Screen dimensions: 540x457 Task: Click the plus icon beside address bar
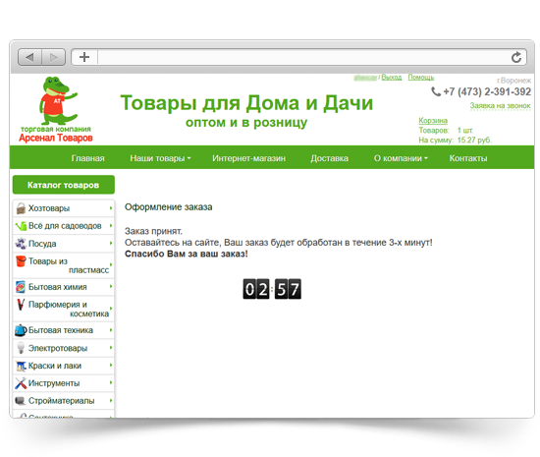[84, 57]
